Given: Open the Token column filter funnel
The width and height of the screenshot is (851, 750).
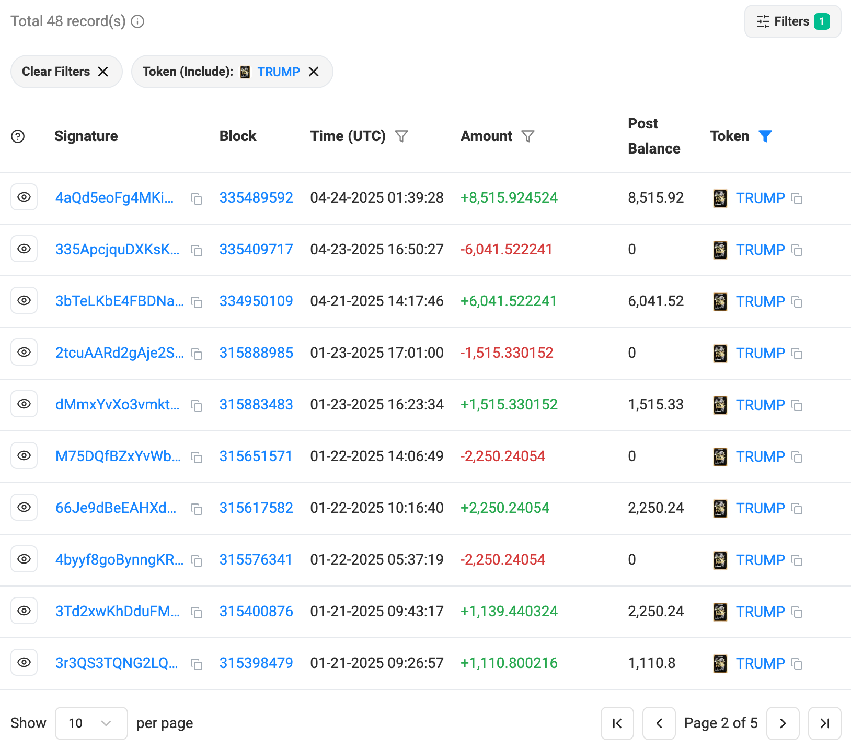Looking at the screenshot, I should tap(765, 136).
